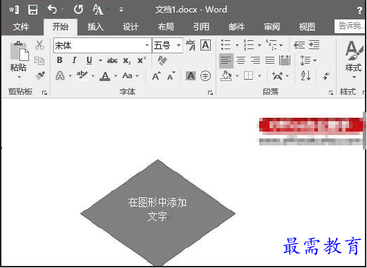Save the document with the floppy icon
367x268 pixels.
tap(32, 10)
